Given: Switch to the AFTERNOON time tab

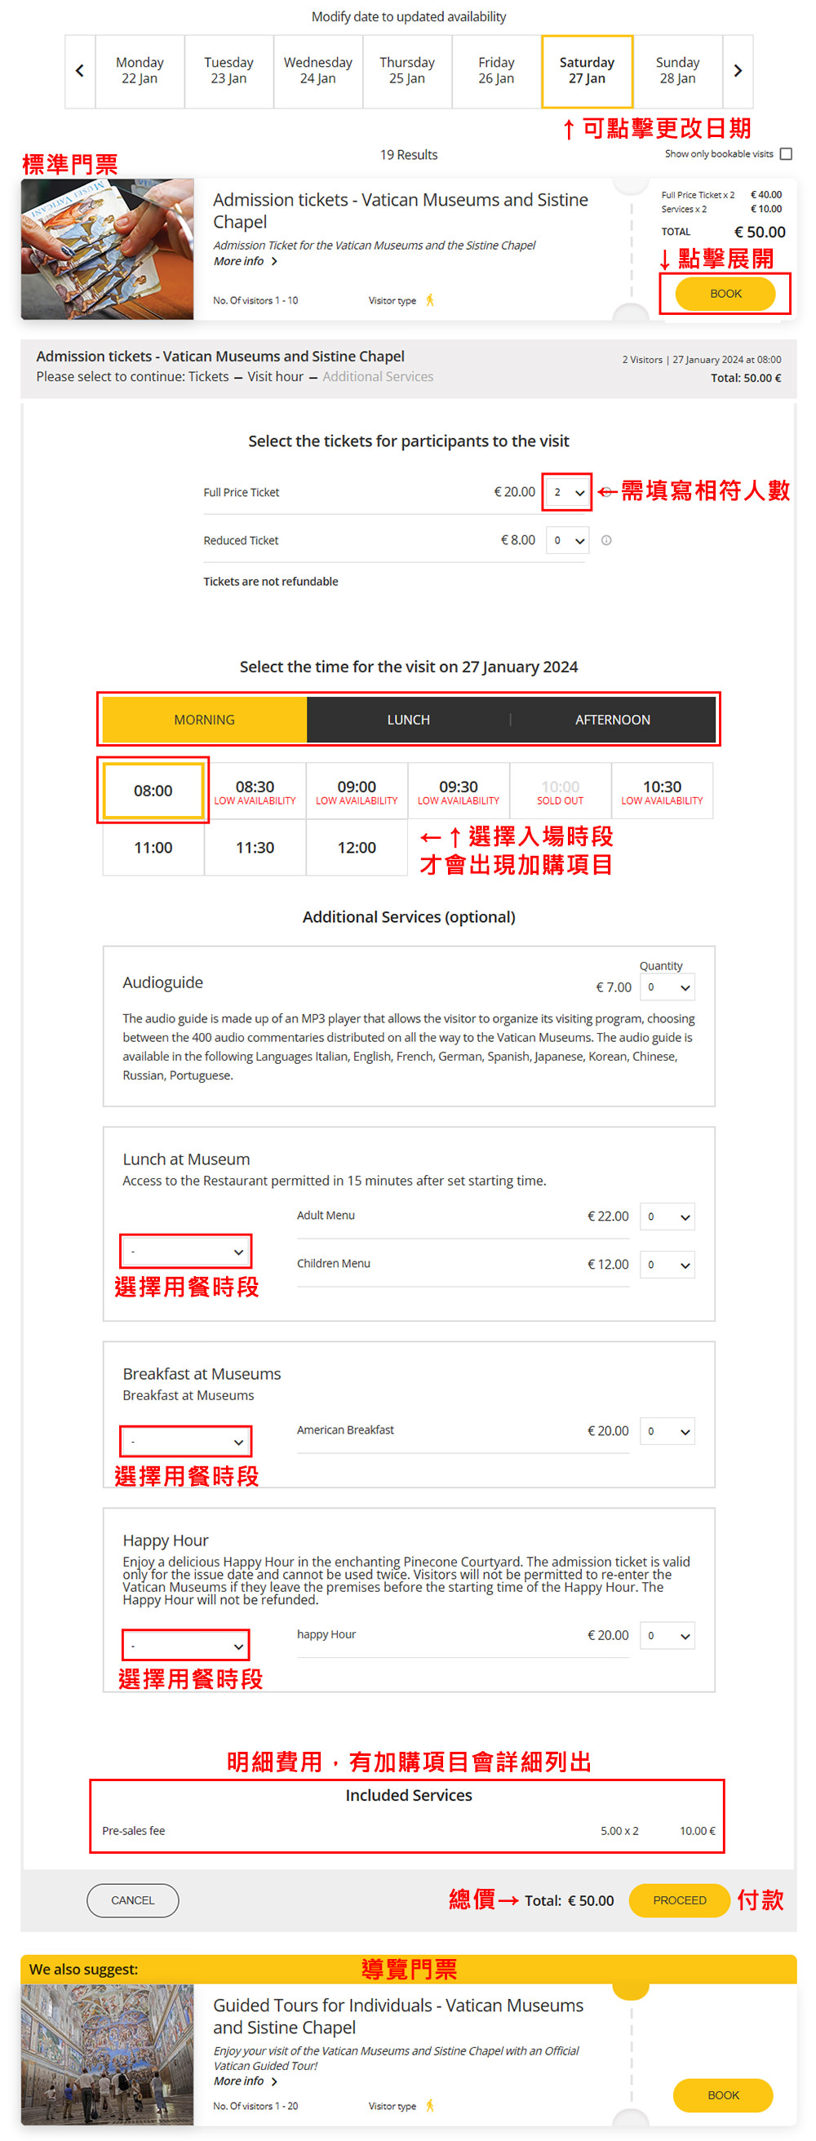Looking at the screenshot, I should 614,720.
